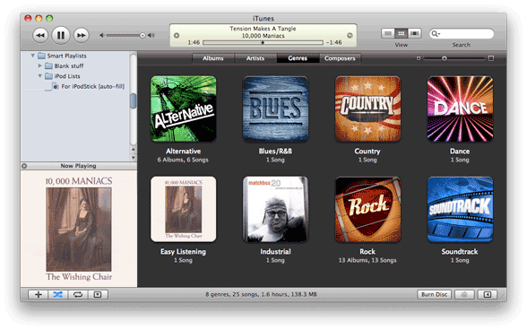Add a new playlist with plus button
This screenshot has height=330, width=527.
point(39,295)
